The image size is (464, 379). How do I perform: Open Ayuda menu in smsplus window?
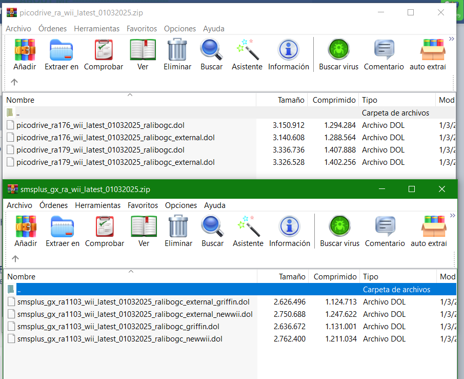[x=215, y=205]
